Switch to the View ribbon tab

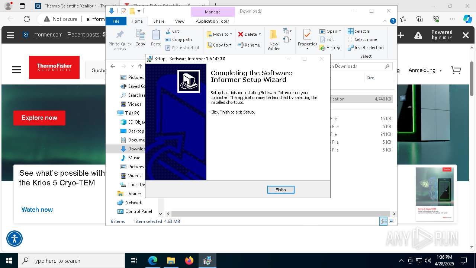(180, 21)
